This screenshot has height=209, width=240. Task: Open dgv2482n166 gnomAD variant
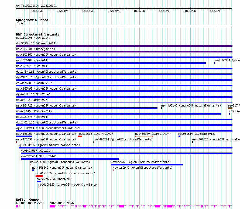(124, 125)
